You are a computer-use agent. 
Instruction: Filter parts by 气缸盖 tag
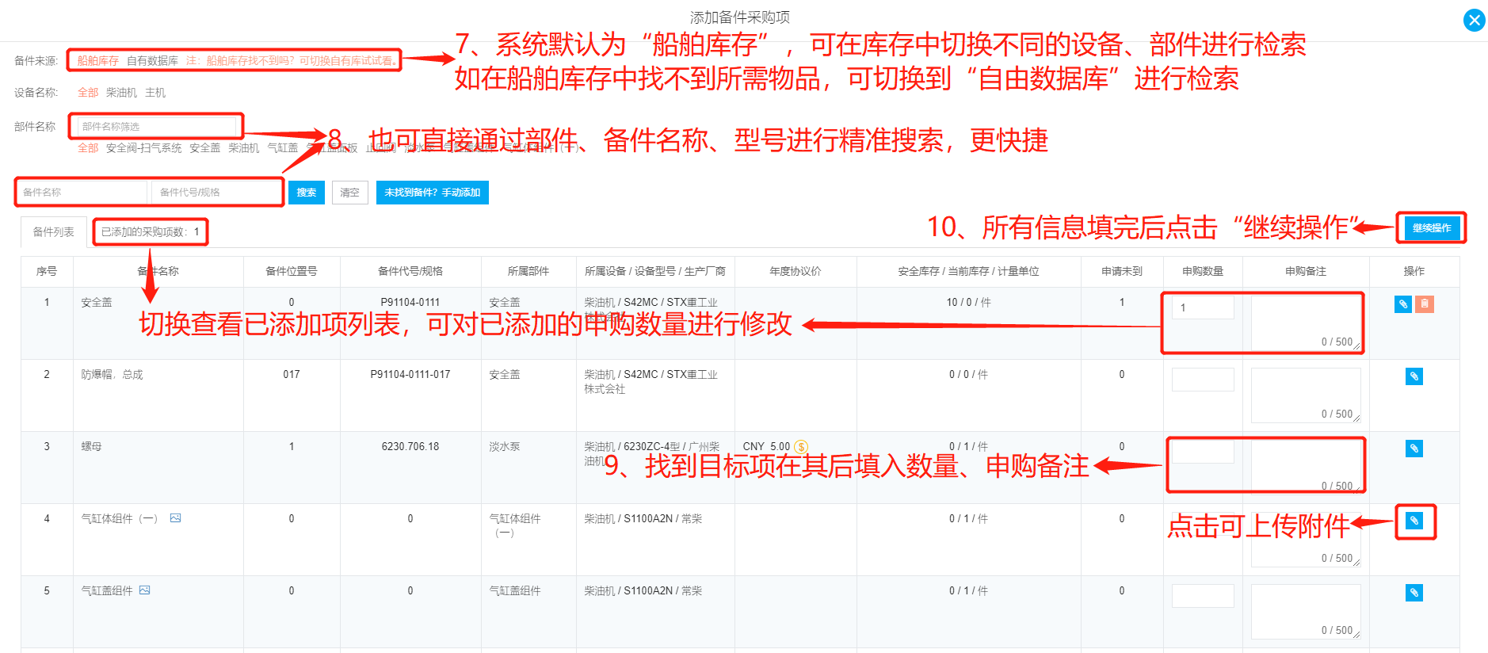click(x=282, y=148)
